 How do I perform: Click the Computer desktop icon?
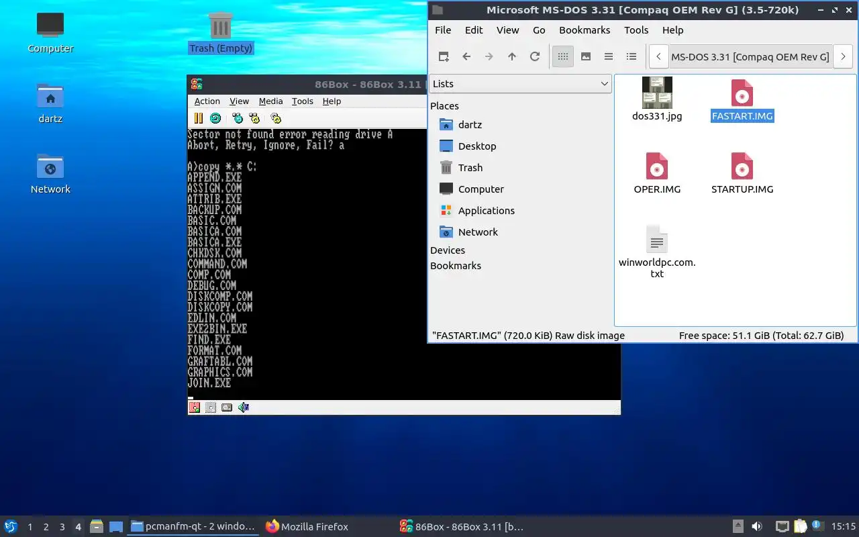click(x=50, y=32)
